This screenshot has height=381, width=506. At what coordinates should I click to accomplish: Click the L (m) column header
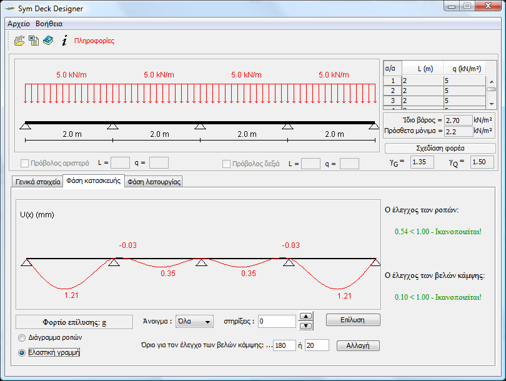coord(423,69)
